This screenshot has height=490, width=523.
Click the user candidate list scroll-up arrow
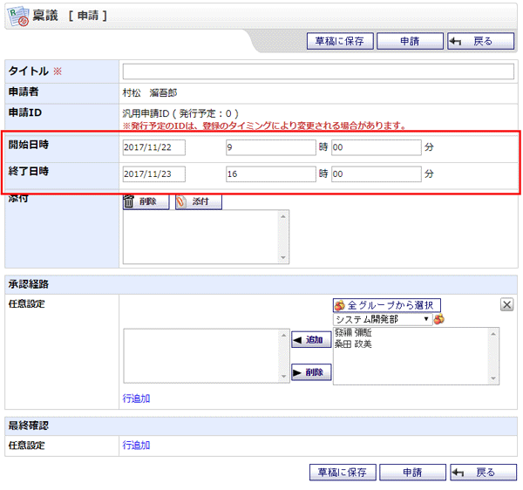pyautogui.click(x=493, y=334)
